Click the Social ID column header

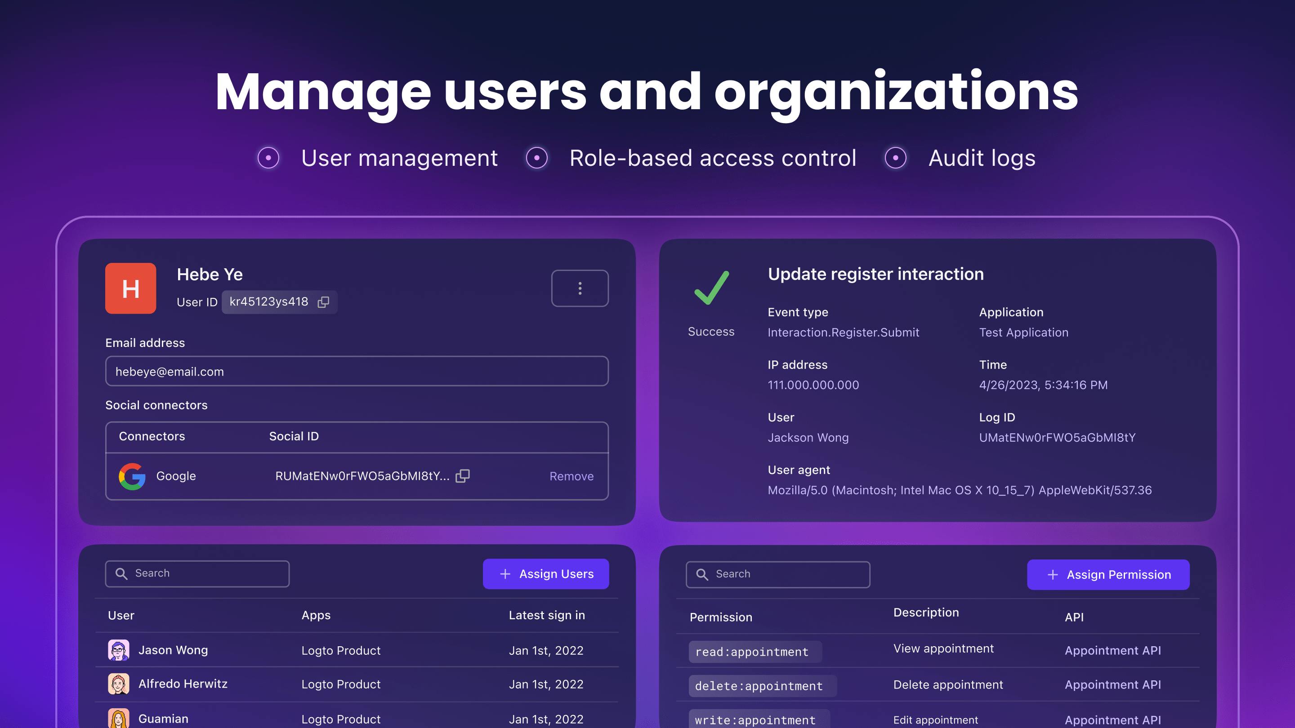click(x=294, y=437)
